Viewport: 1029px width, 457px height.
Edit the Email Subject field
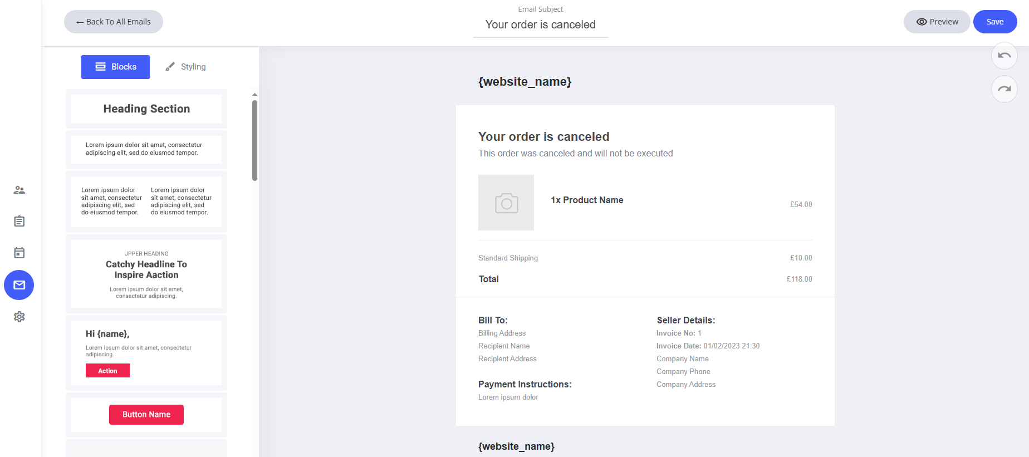coord(540,24)
